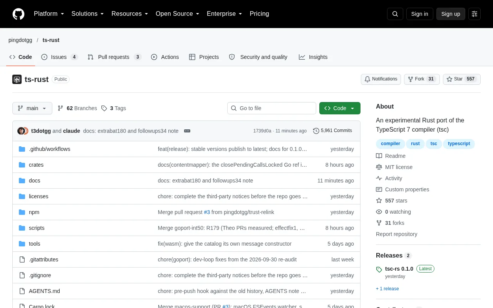Click the Sign up button
This screenshot has width=493, height=308.
pos(451,14)
